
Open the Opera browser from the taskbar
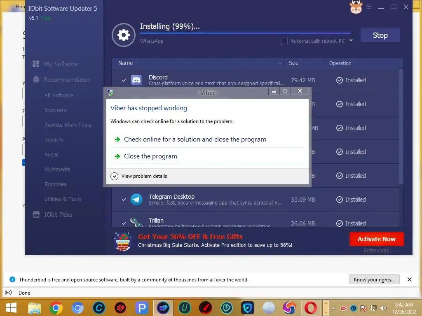tap(311, 308)
